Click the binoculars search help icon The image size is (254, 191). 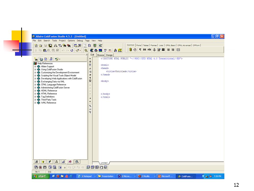click(x=36, y=59)
